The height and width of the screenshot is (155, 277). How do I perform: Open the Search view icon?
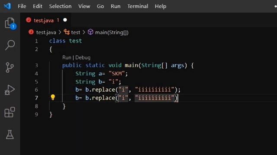tap(10, 45)
